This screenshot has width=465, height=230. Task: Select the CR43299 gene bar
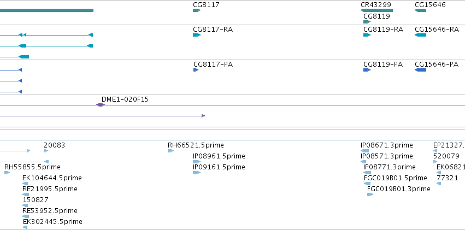[x=376, y=10]
